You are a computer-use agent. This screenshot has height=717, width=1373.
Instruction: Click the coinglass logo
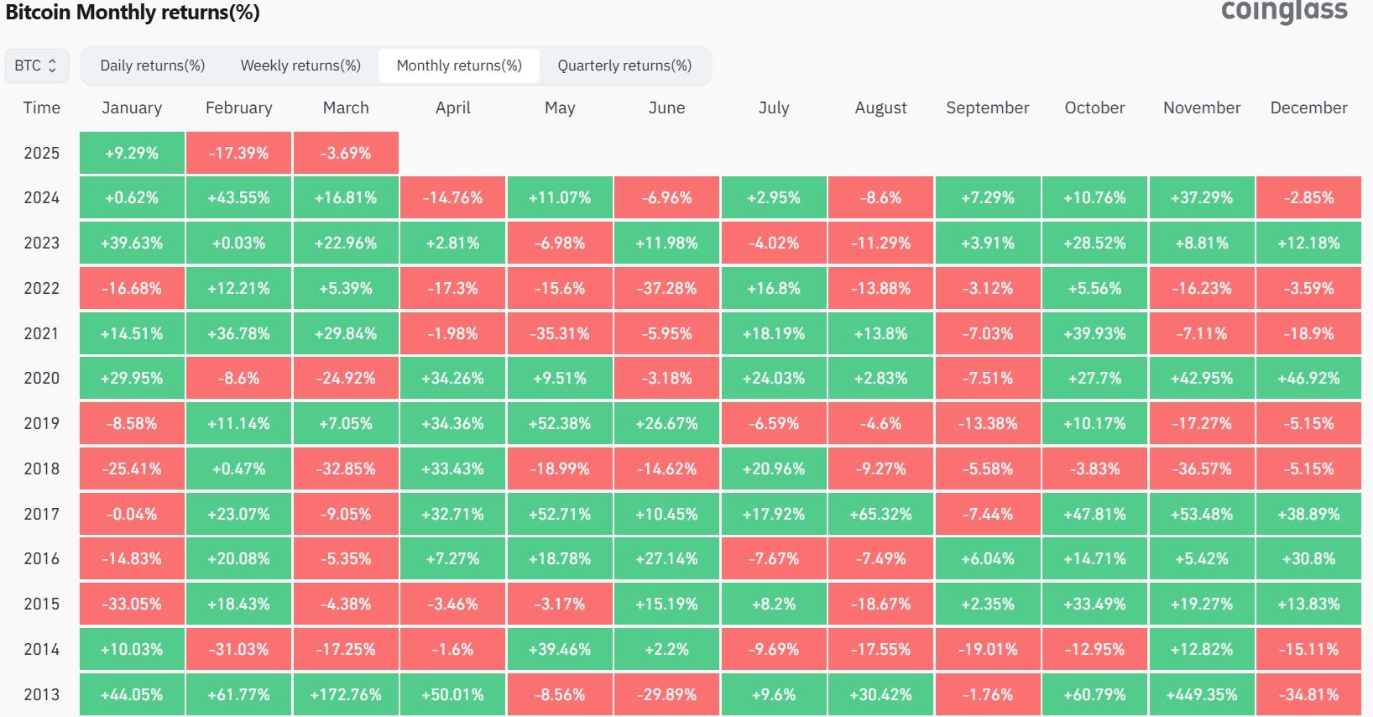1284,12
